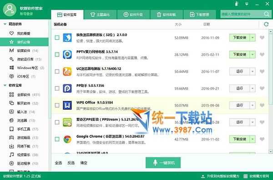Click the Google Chrome app icon
Image resolution: width=273 pixels, height=180 pixels.
pos(67,139)
